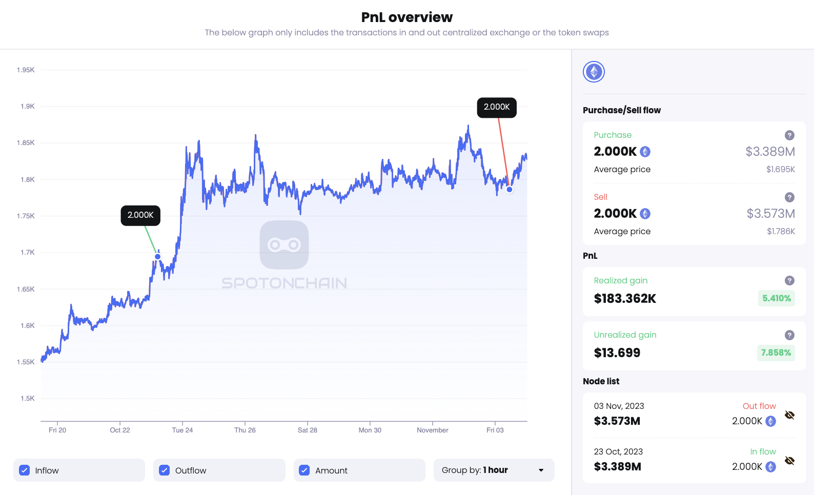Click the ETH icon beside Purchase amount 2.000K
814x495 pixels.
pos(645,152)
